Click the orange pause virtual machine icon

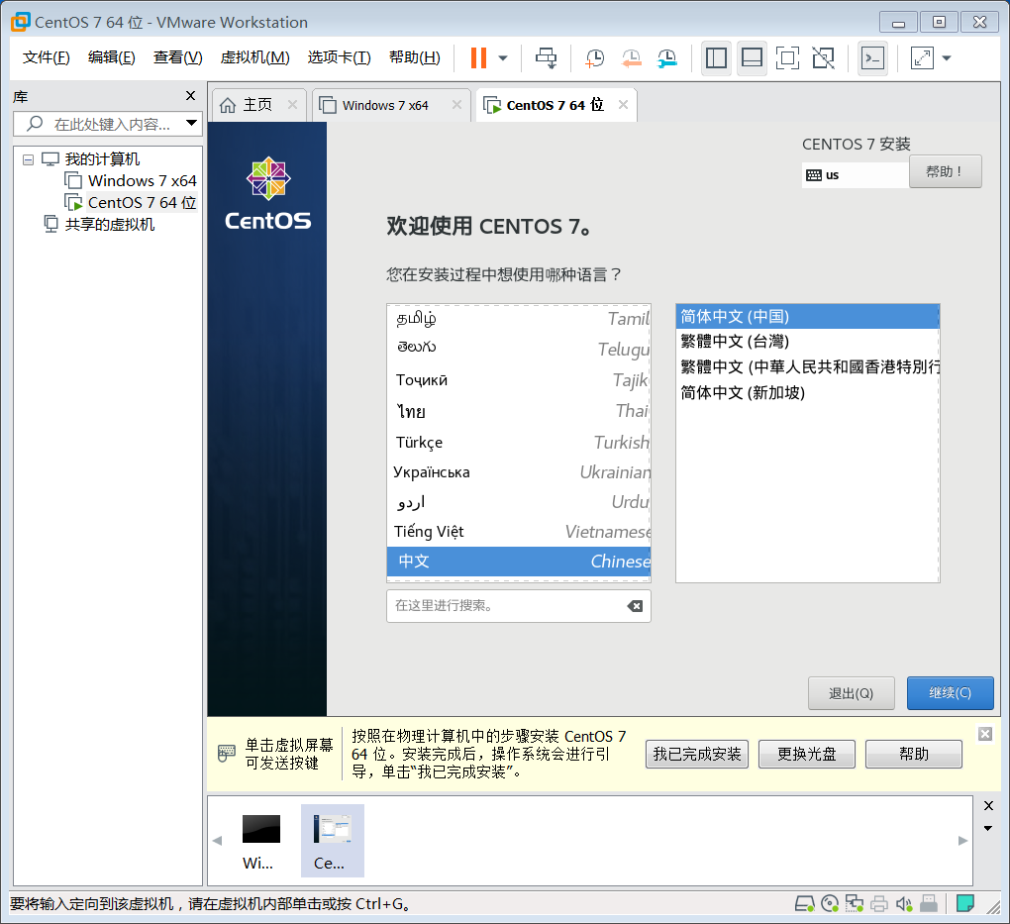pos(478,57)
